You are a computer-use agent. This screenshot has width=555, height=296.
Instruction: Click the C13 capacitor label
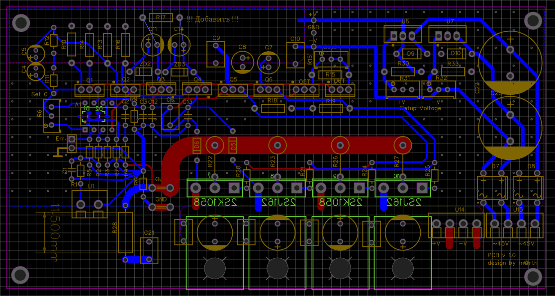[x=187, y=102]
